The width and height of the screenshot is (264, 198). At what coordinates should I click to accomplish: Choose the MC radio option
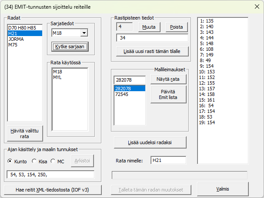click(x=53, y=162)
